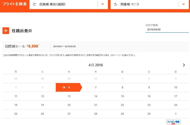Click the フィリピン情報 badge
Screen dimensions: 190x125
[173, 122]
